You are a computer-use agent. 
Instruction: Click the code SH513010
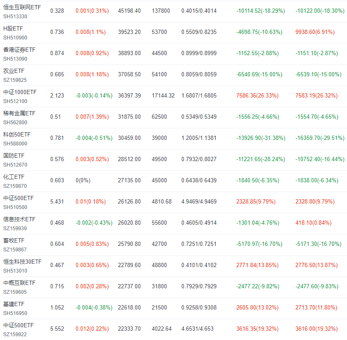click(x=15, y=271)
